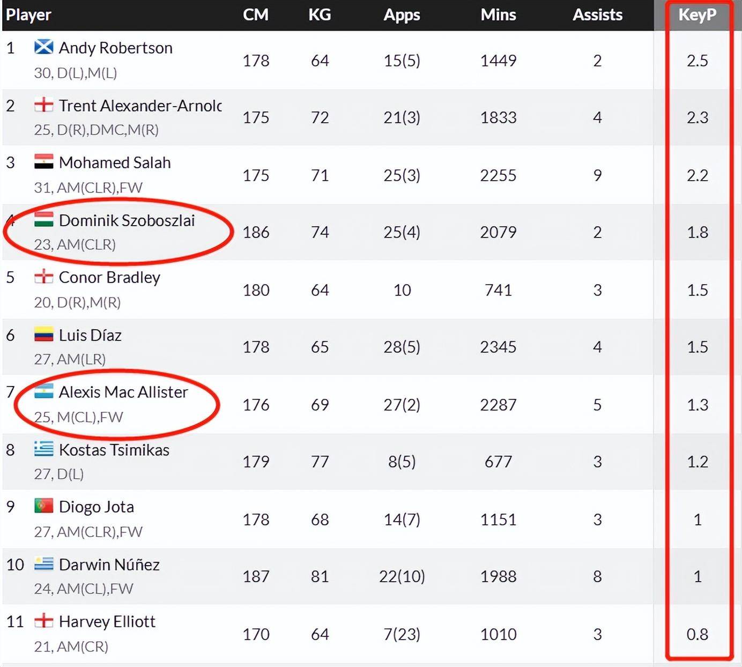Image resolution: width=742 pixels, height=667 pixels.
Task: Click England flag next to Trent Alexander-Arnold
Action: coord(43,105)
